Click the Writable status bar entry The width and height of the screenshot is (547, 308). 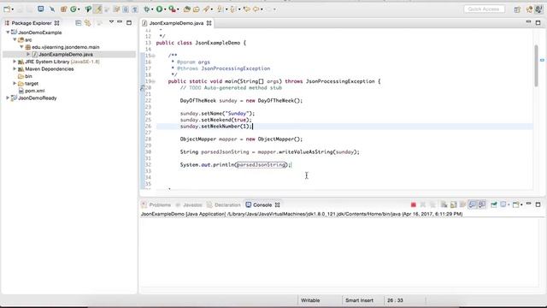pyautogui.click(x=310, y=300)
